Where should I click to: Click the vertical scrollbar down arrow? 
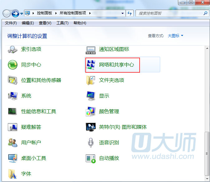tap(207, 179)
